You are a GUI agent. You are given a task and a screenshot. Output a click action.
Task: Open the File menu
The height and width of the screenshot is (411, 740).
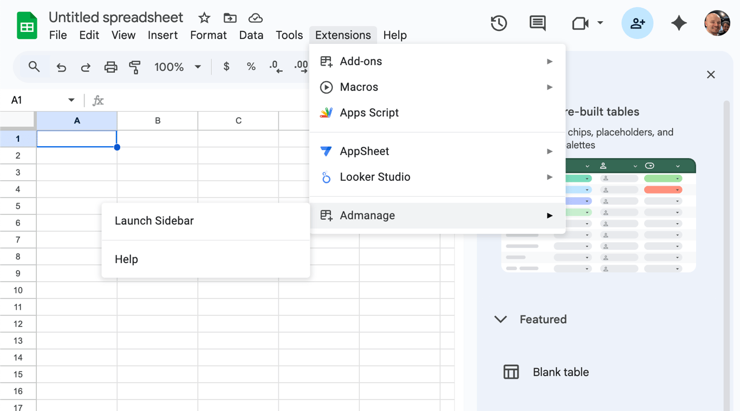58,35
